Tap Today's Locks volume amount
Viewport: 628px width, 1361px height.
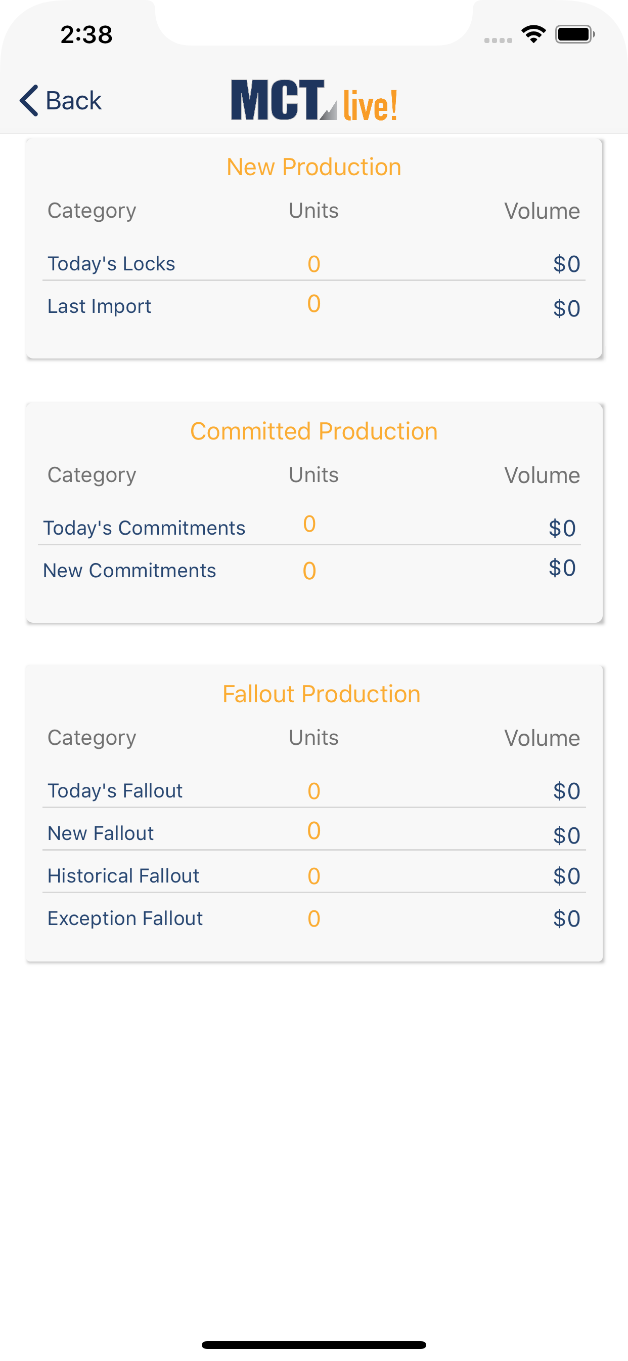(x=566, y=264)
